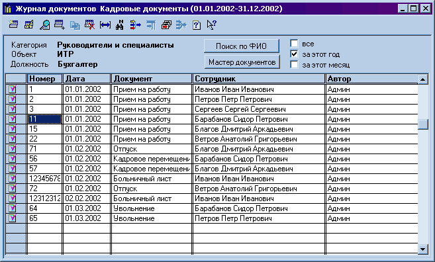Click 'Ветров Анатолий Григорьевич' in row 22
The image size is (435, 262).
tap(259, 139)
